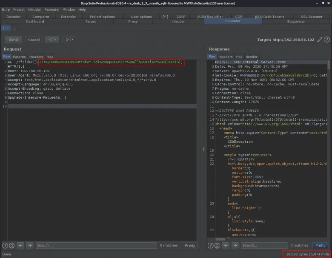Show Response Raw view
Image resolution: width=332 pixels, height=258 pixels.
[x=212, y=57]
